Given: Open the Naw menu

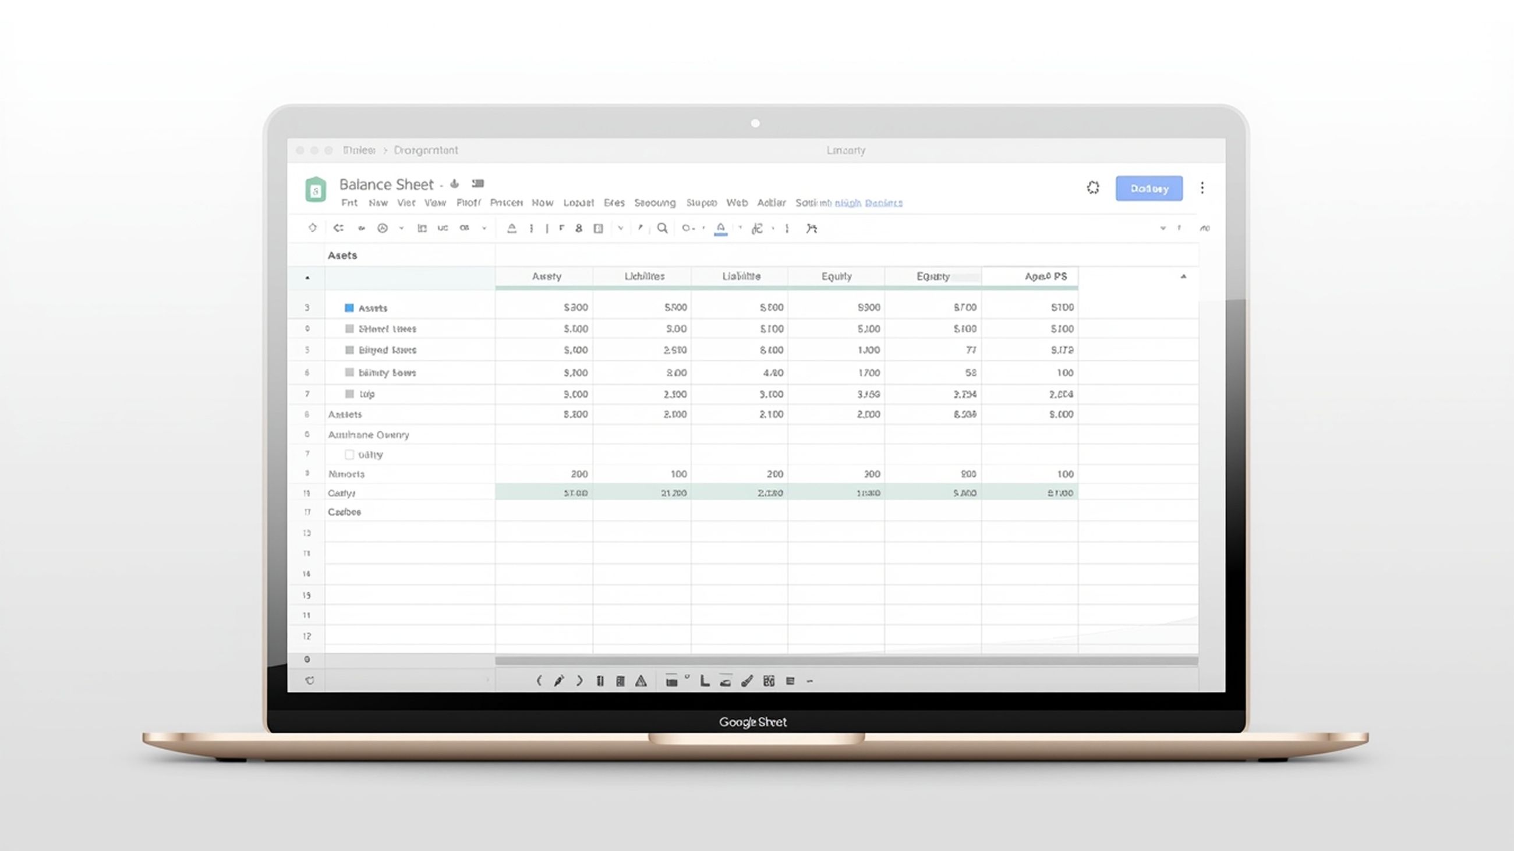Looking at the screenshot, I should [x=378, y=203].
